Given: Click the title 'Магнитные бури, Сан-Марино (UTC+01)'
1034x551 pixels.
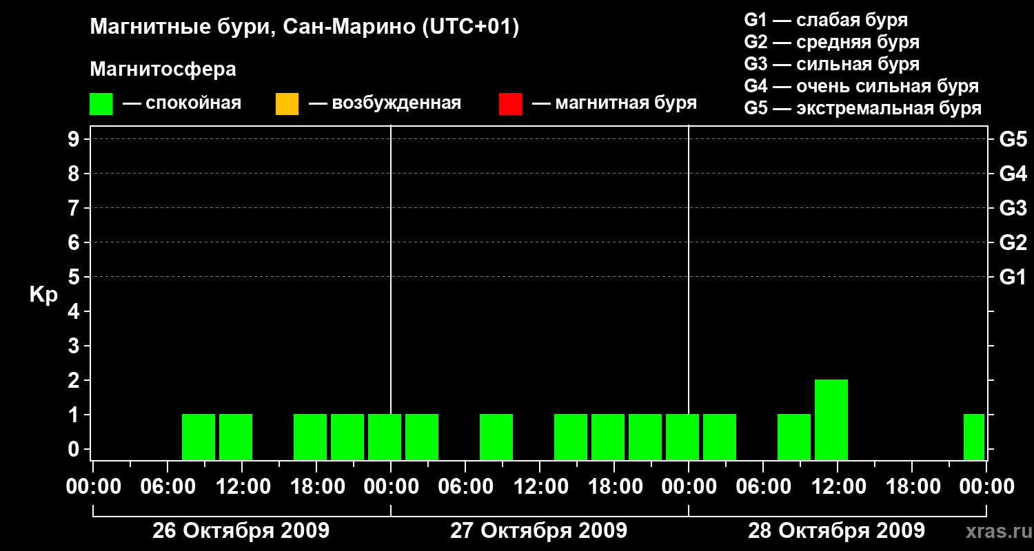Looking at the screenshot, I should coord(304,28).
